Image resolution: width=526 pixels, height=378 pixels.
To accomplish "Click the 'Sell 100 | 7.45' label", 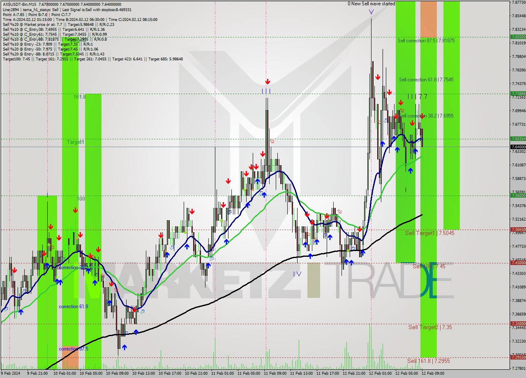I will tap(429, 266).
